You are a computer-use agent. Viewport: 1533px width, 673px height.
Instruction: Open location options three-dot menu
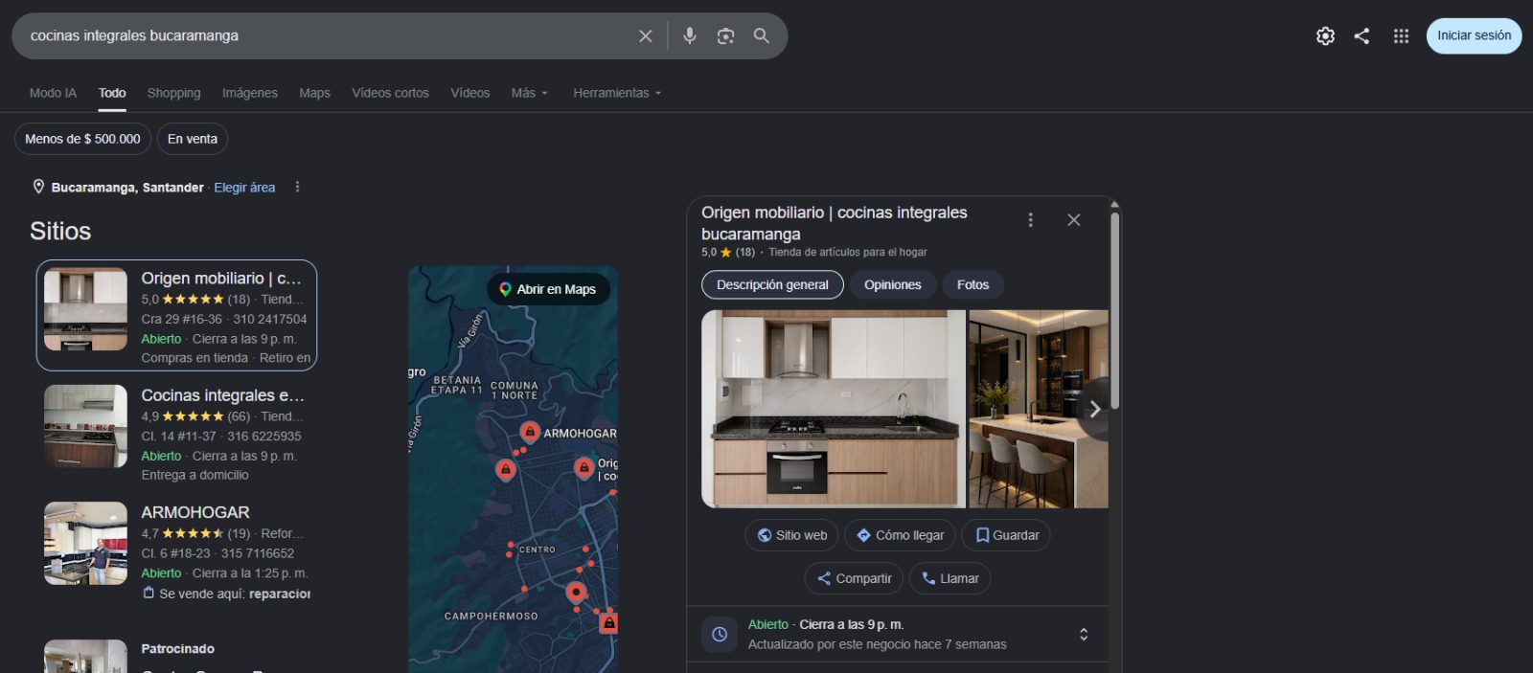(297, 187)
